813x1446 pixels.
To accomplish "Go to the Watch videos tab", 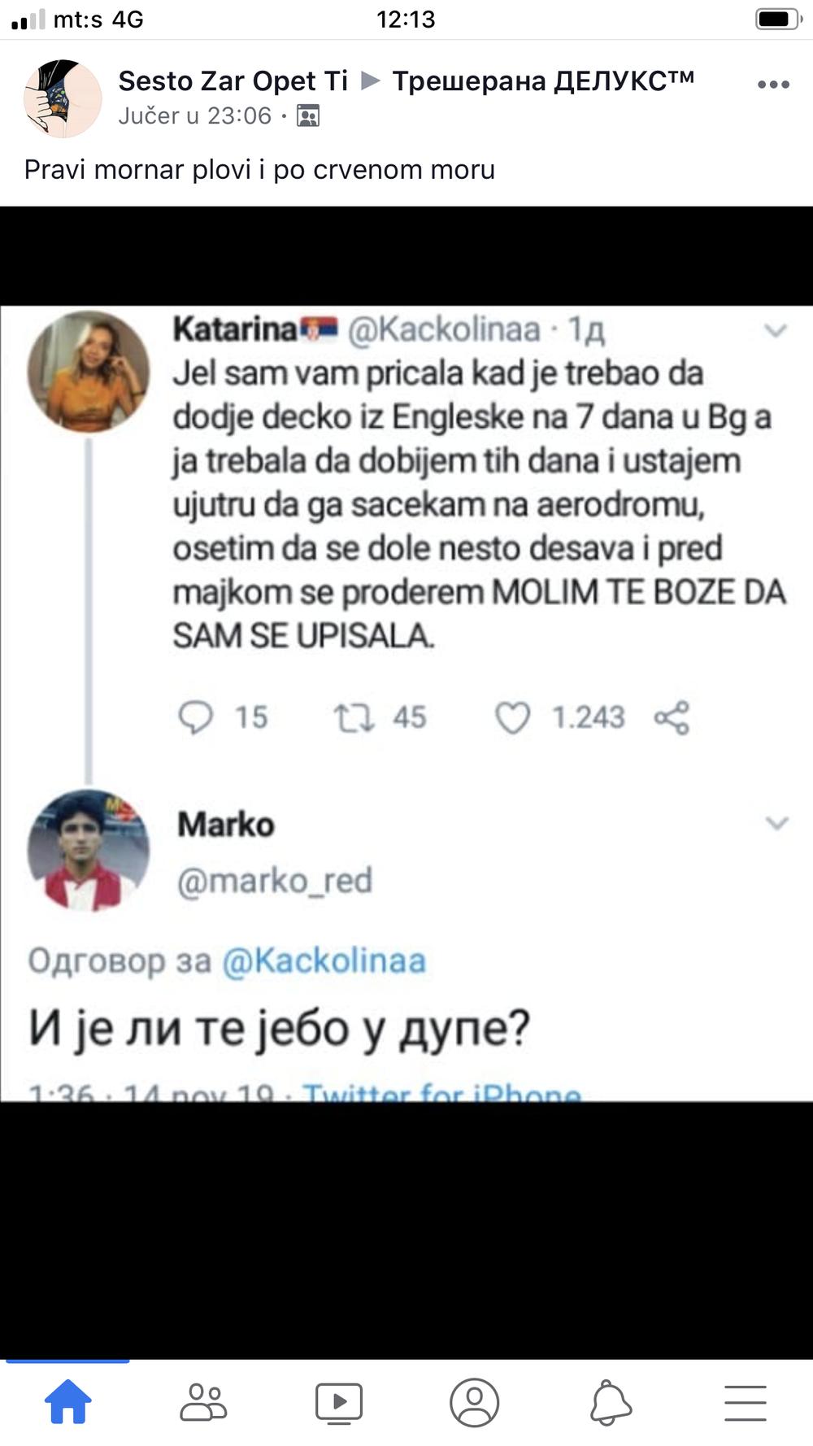I will point(338,1402).
